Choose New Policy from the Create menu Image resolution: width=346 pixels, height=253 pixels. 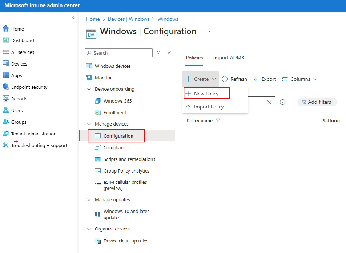coord(206,94)
